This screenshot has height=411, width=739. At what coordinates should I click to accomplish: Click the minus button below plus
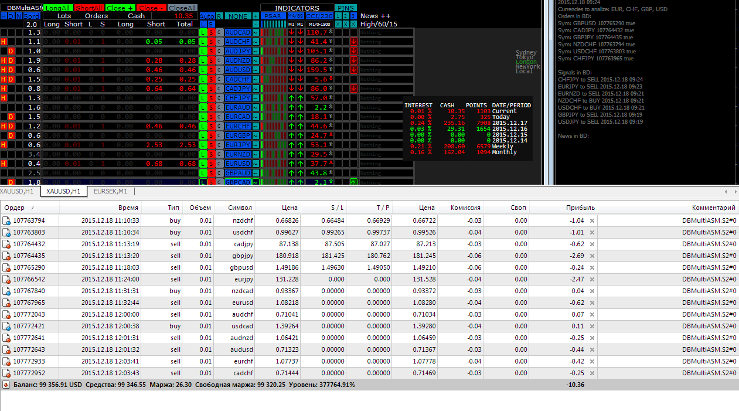click(x=256, y=24)
